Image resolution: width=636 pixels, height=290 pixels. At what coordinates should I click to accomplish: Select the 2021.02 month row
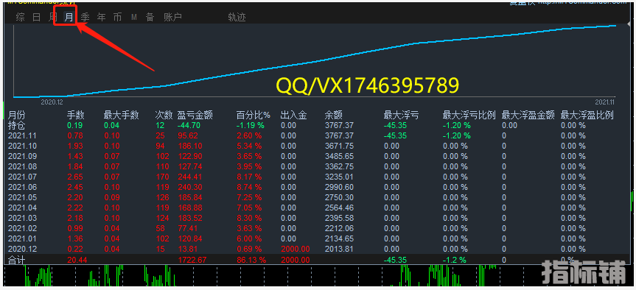(x=22, y=228)
